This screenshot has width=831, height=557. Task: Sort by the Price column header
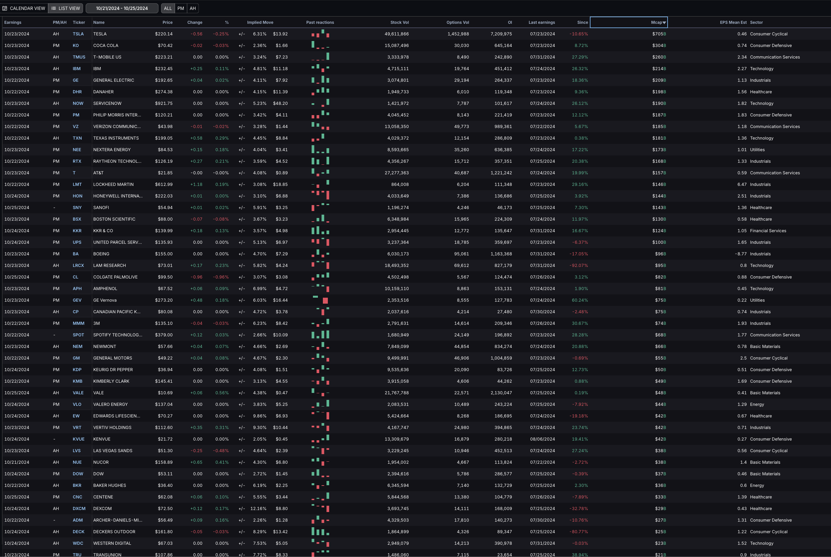[167, 22]
